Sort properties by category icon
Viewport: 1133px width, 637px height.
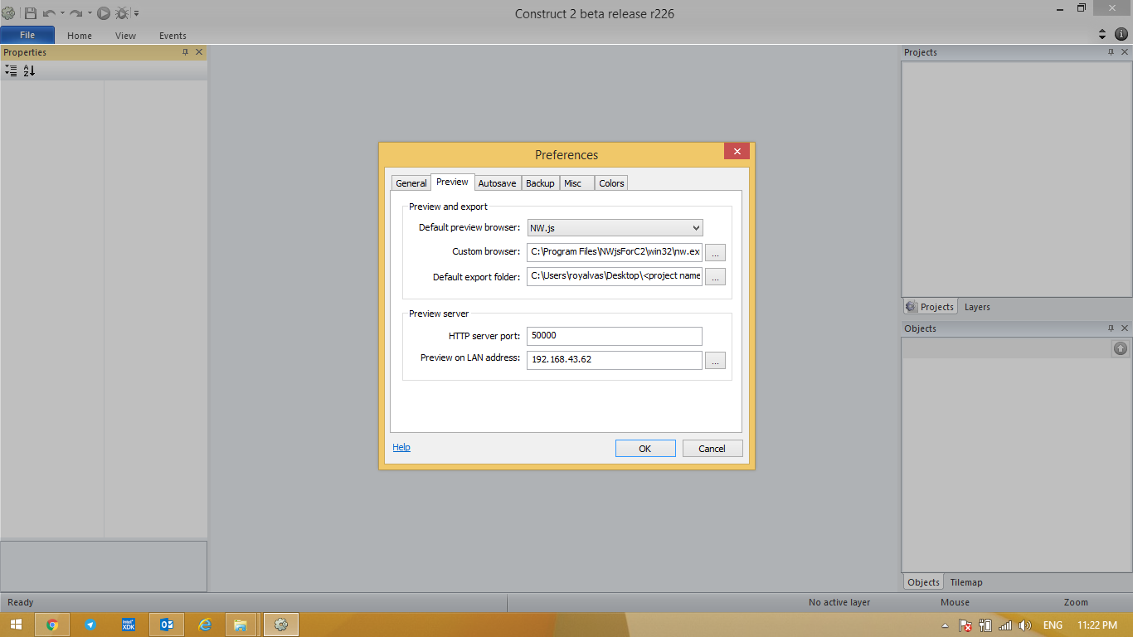tap(11, 71)
